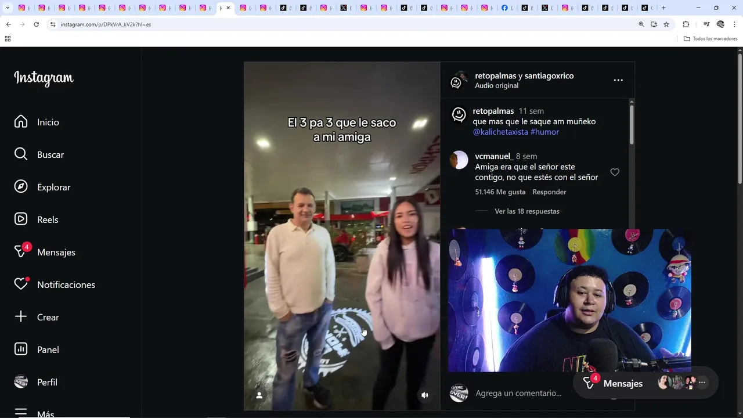This screenshot has height=418, width=743.
Task: Click the Audio original link
Action: pos(497,85)
